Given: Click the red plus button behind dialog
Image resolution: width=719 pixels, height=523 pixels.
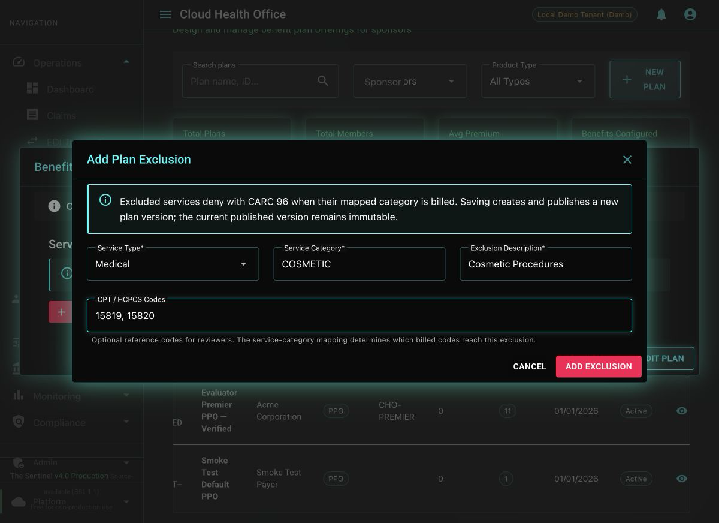Looking at the screenshot, I should [x=61, y=312].
